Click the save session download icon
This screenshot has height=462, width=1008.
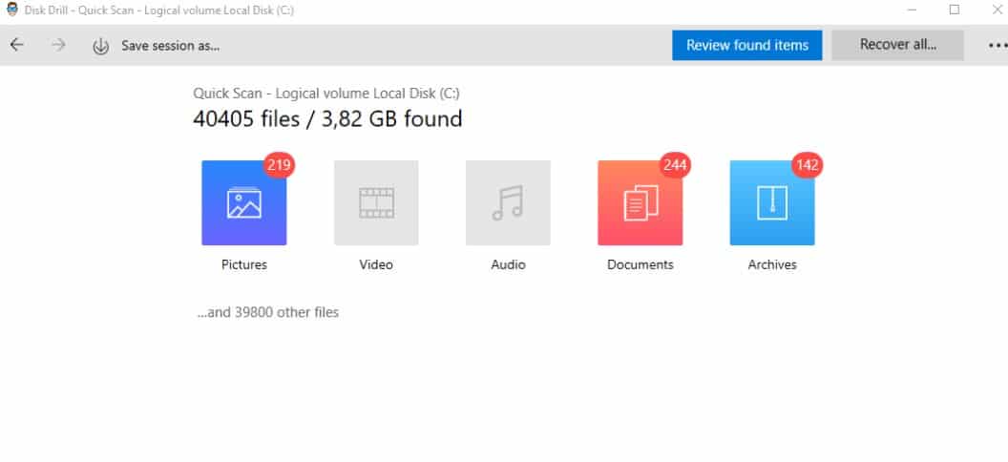[101, 46]
